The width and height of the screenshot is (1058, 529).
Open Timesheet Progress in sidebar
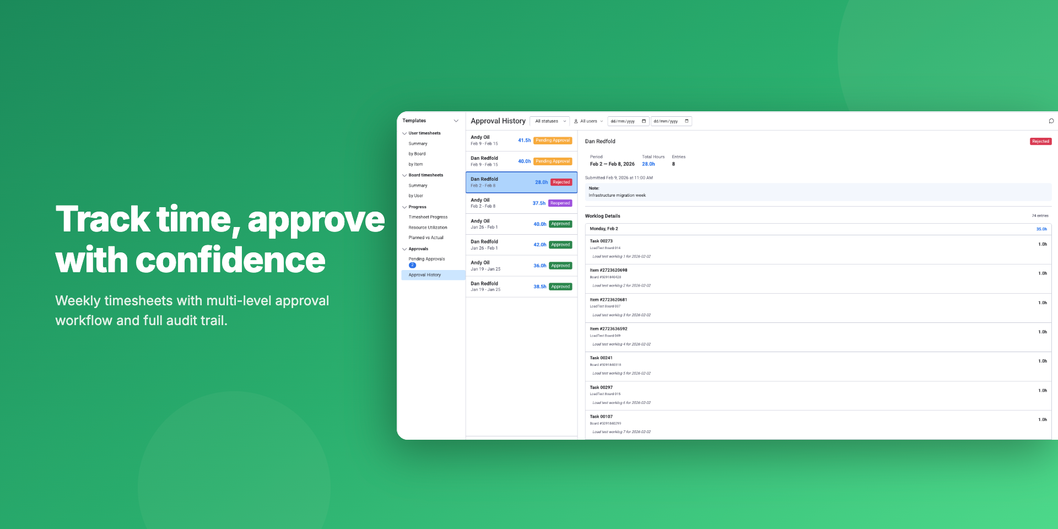tap(428, 217)
